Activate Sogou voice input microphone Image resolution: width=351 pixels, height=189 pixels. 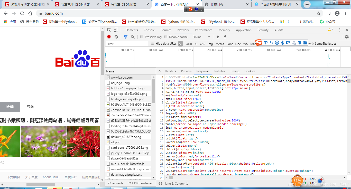click(283, 43)
